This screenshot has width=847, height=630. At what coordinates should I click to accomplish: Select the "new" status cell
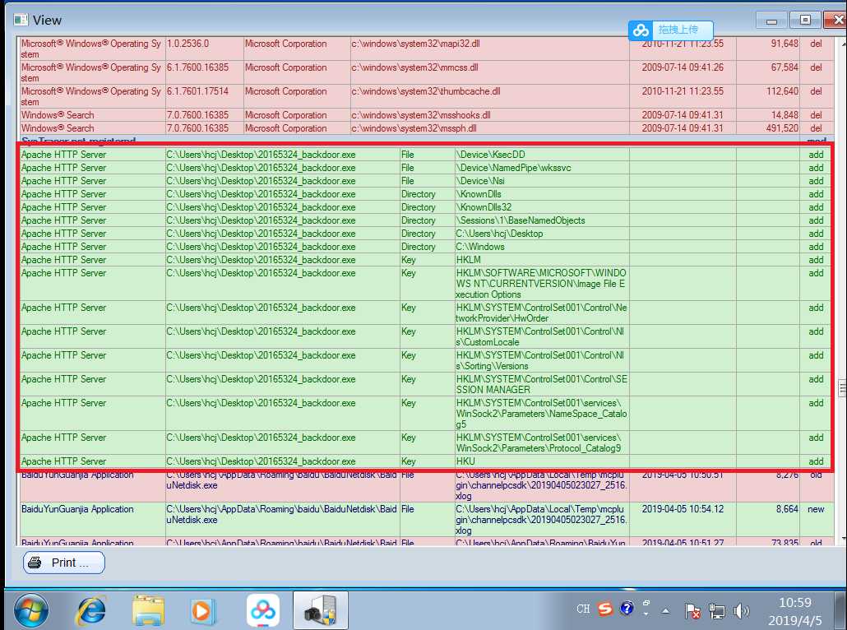[816, 519]
